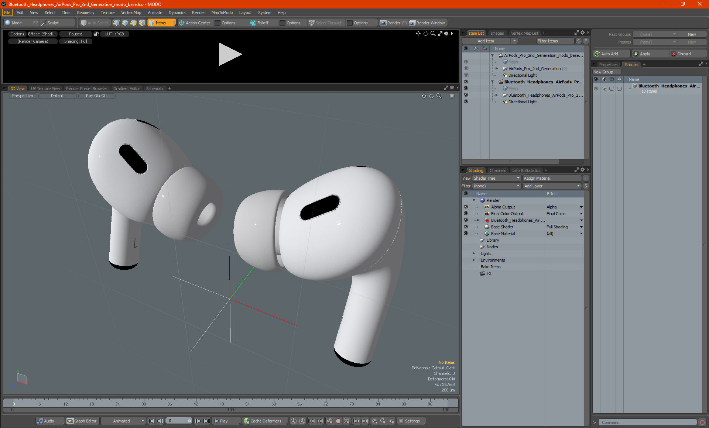Open the Geometry menu
The image size is (709, 428).
(x=85, y=13)
